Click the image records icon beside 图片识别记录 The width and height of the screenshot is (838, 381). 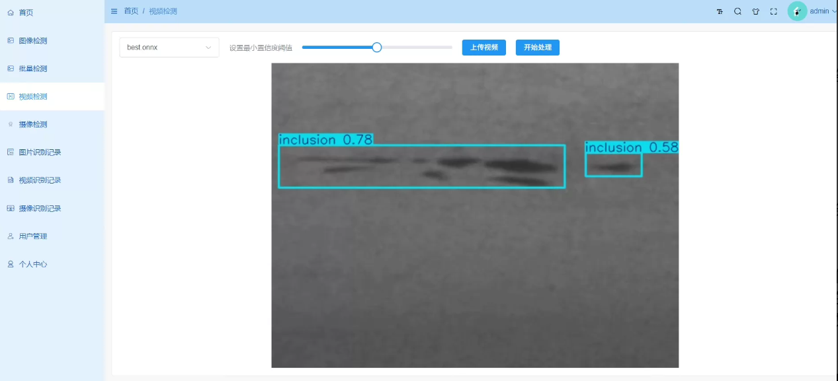(x=11, y=152)
